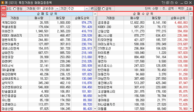Sort by the 순매수상위 column header
This screenshot has width=194, height=112.
coord(178,18)
